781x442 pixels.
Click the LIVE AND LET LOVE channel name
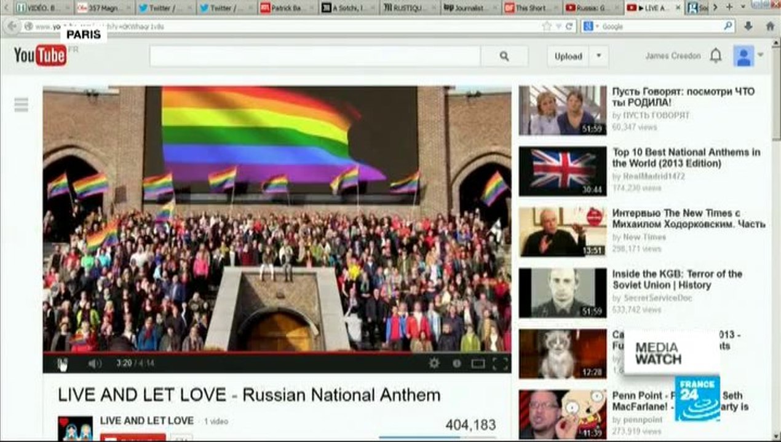[147, 421]
